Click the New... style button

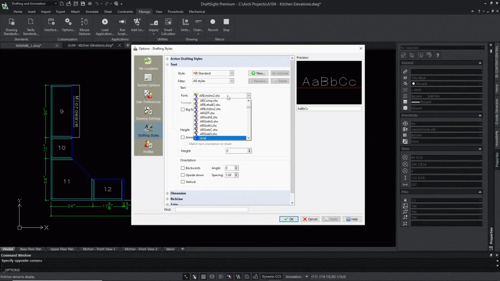258,73
